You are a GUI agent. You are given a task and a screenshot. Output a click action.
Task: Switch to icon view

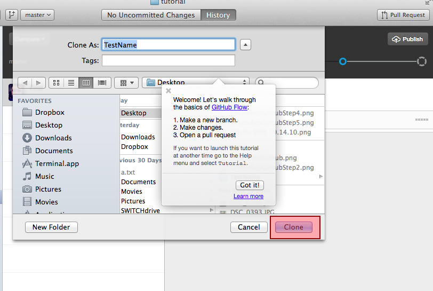[x=57, y=82]
